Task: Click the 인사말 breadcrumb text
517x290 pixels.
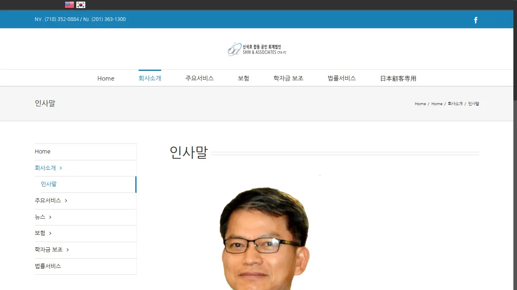Action: 473,104
